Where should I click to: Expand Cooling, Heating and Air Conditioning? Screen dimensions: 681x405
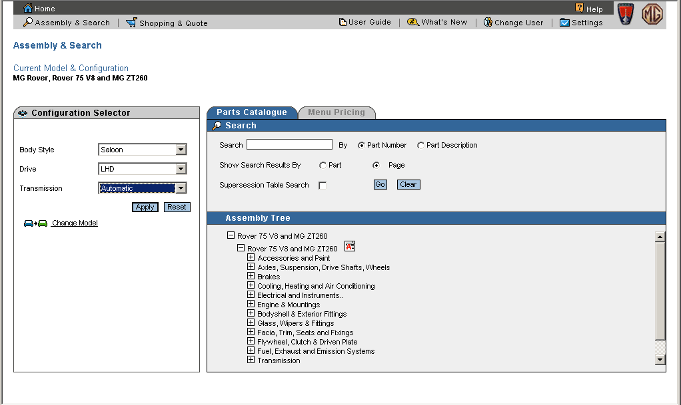click(x=251, y=285)
